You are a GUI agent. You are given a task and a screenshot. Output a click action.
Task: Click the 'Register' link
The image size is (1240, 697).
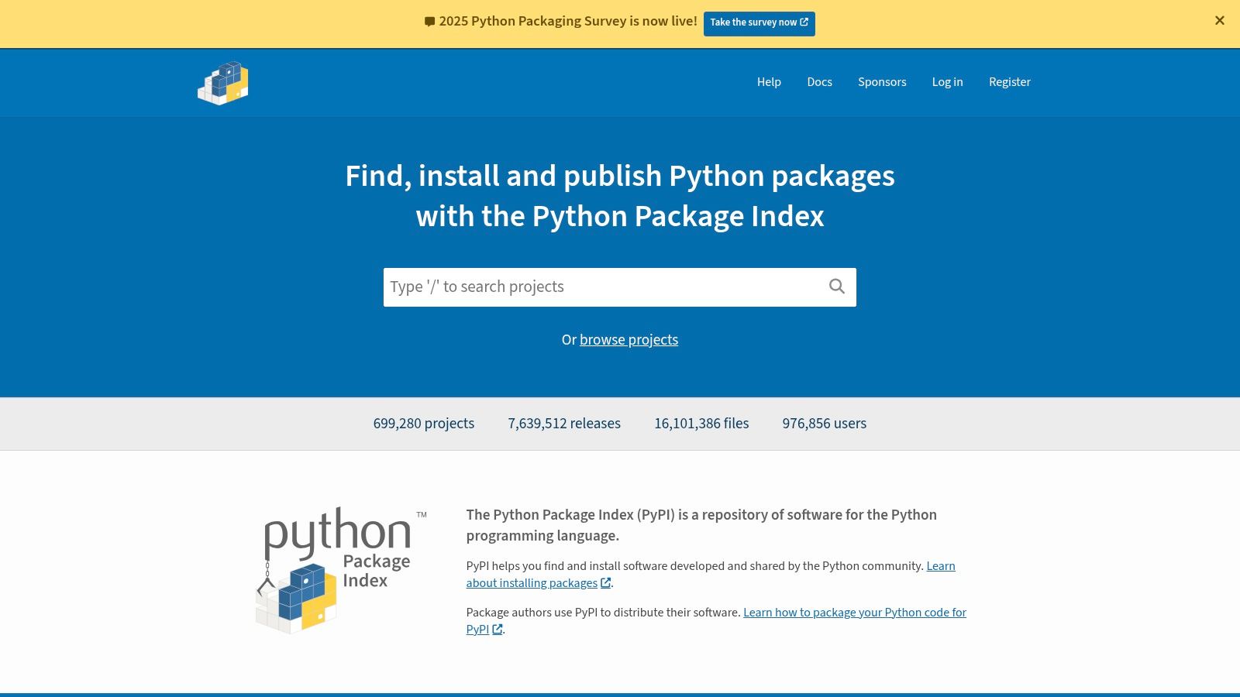[1010, 82]
